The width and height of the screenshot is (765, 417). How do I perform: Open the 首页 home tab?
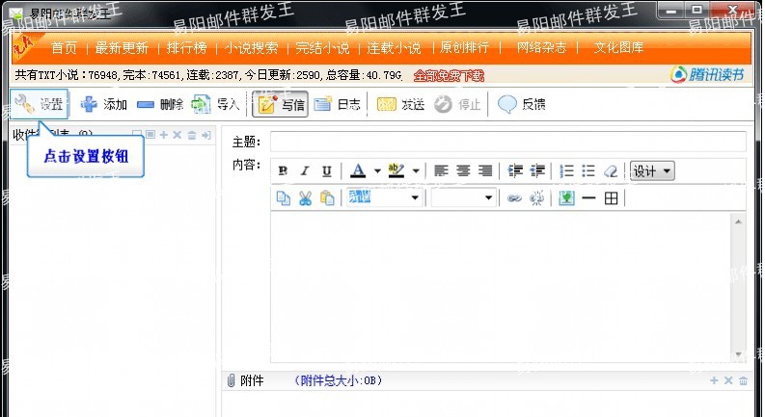pyautogui.click(x=65, y=48)
